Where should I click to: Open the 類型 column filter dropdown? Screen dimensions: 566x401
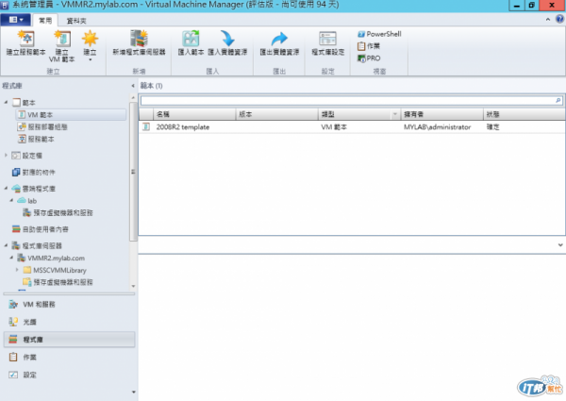[395, 114]
